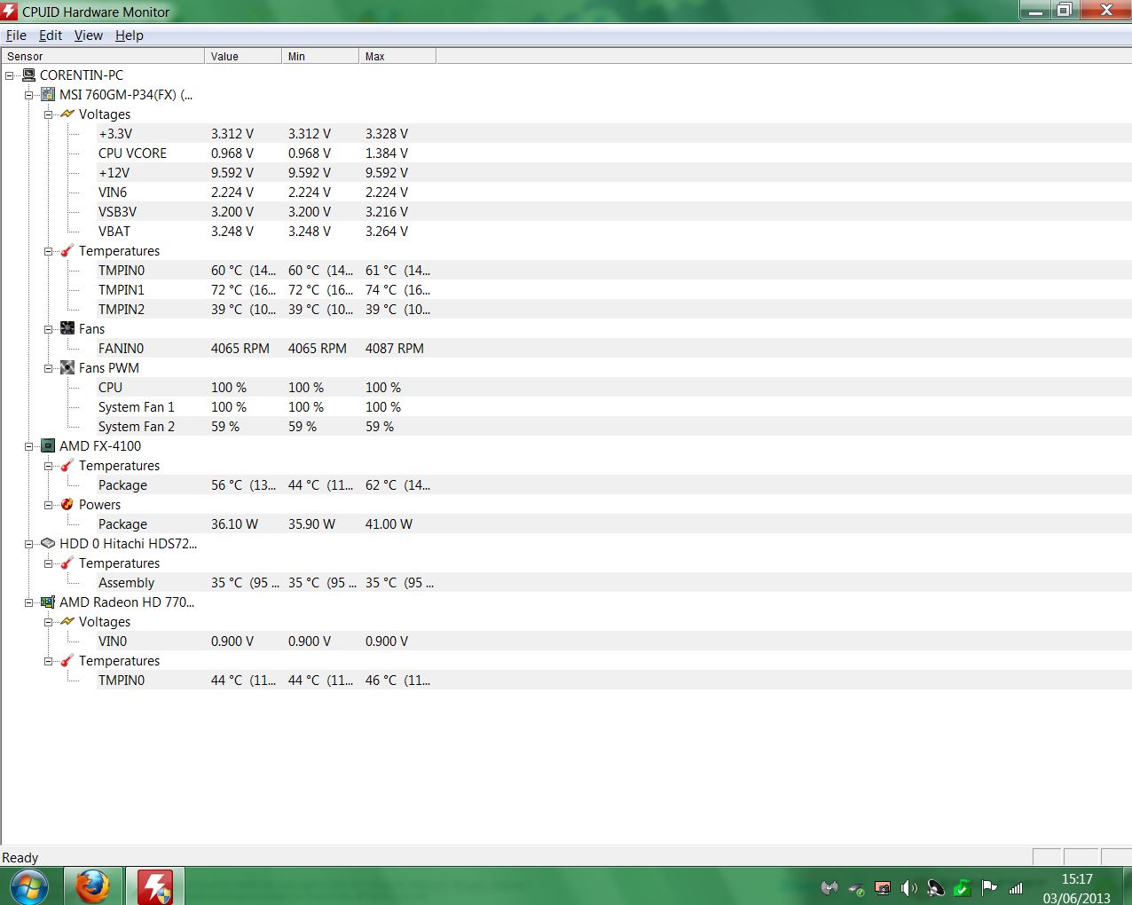Click the Max column header

point(397,56)
